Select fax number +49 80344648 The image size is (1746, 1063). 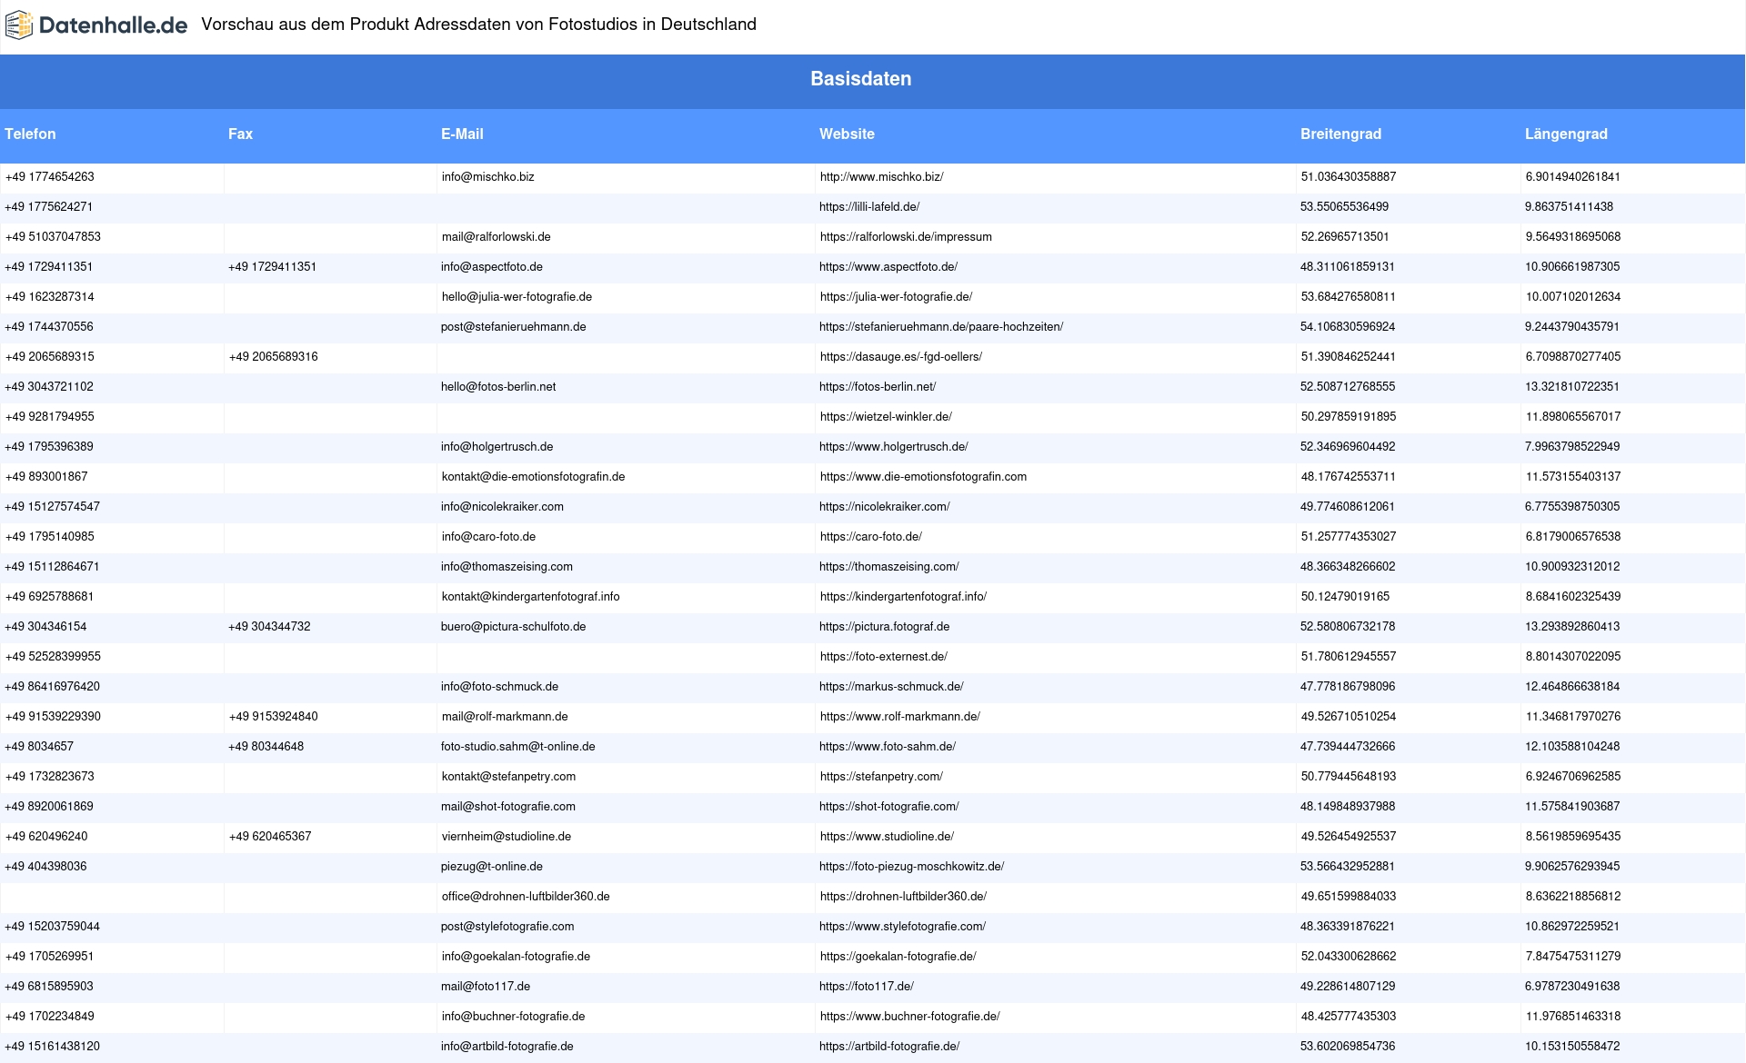[x=266, y=747]
